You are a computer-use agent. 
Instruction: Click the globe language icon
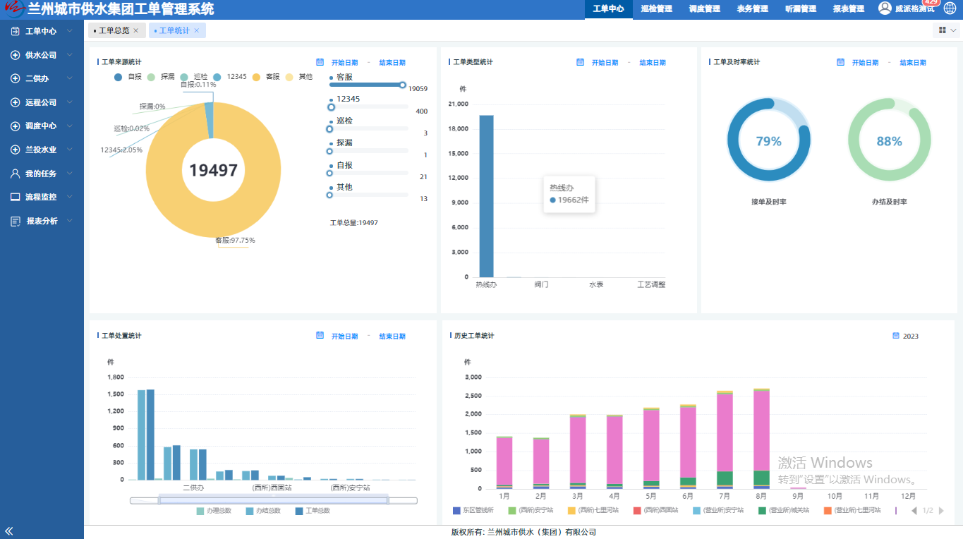(949, 8)
